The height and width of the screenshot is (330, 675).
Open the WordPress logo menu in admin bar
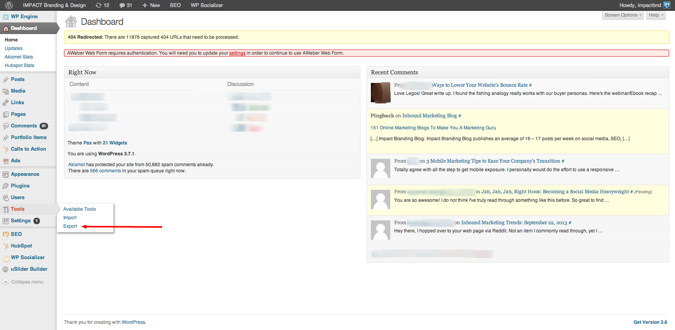pyautogui.click(x=9, y=5)
